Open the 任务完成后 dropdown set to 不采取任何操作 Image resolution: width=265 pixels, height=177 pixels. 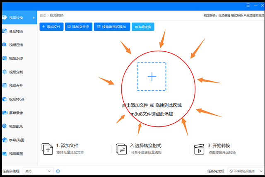(246, 171)
